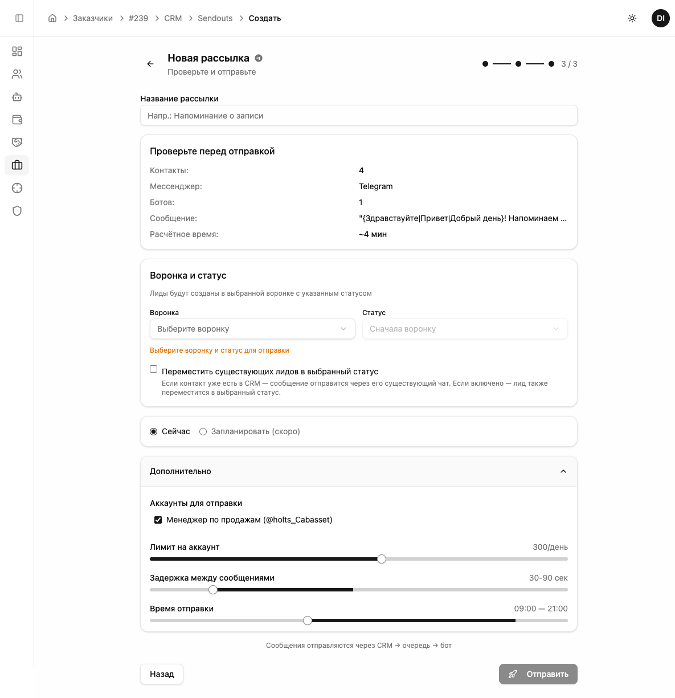The height and width of the screenshot is (698, 675).
Task: Toggle the sidebar panel icon
Action: pyautogui.click(x=19, y=18)
